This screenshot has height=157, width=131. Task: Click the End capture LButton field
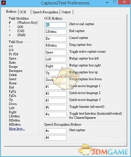point(56,32)
